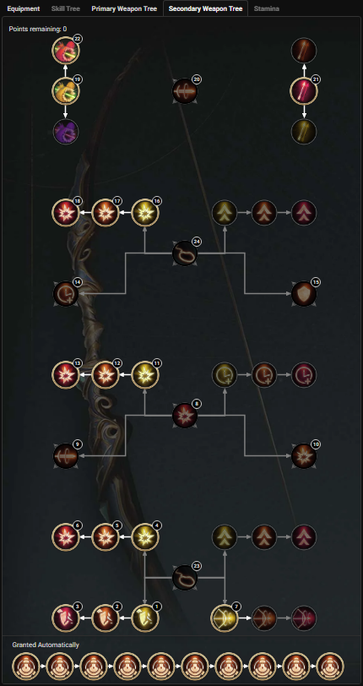Select the red arrow node numbered 21
The height and width of the screenshot is (686, 363).
coord(304,91)
